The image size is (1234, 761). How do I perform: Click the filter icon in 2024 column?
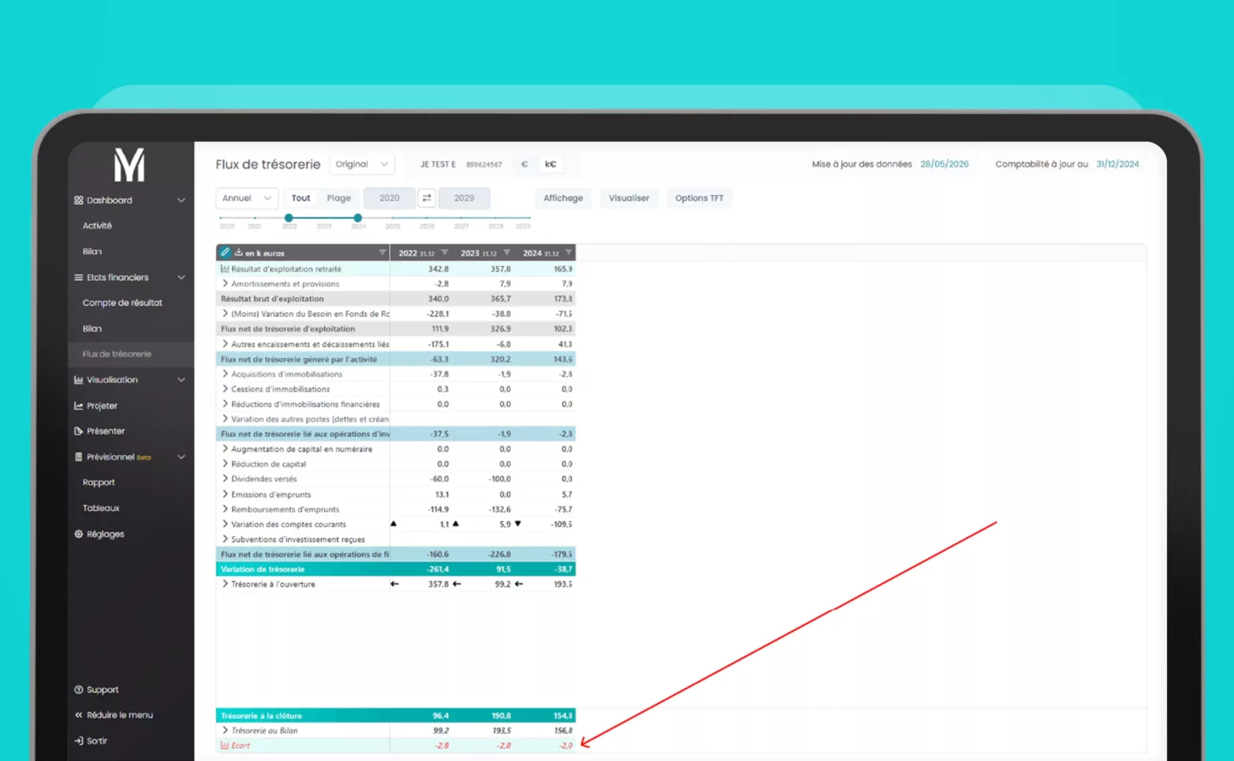(x=569, y=252)
